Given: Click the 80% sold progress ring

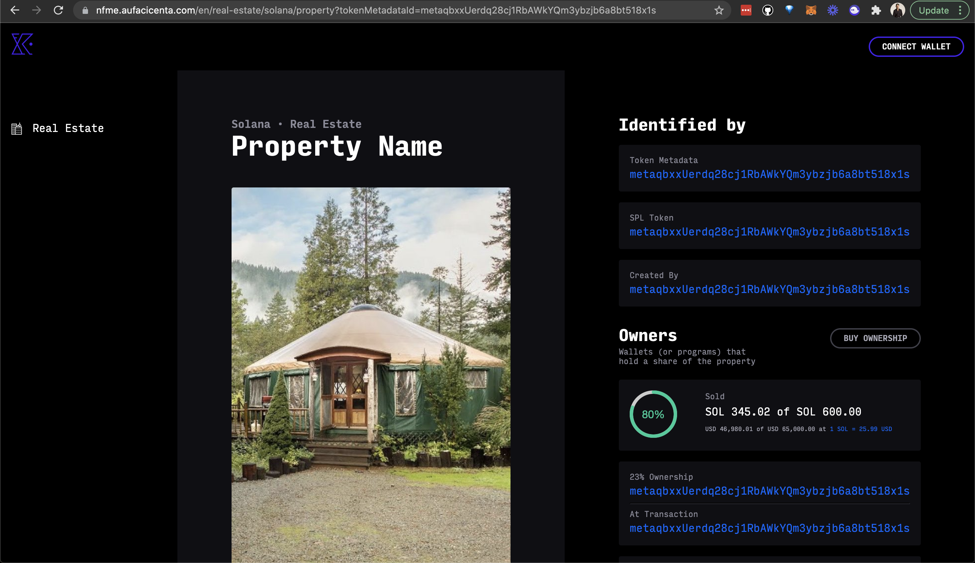Looking at the screenshot, I should pos(653,414).
